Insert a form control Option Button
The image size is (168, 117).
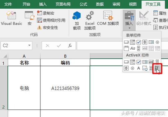tap(157, 42)
